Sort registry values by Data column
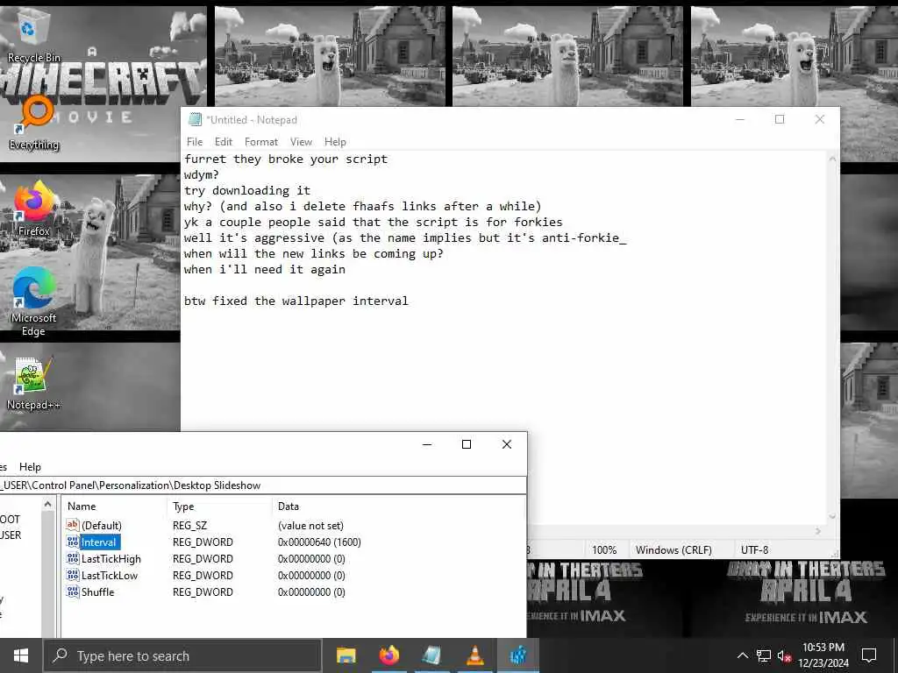The image size is (898, 673). (x=398, y=506)
